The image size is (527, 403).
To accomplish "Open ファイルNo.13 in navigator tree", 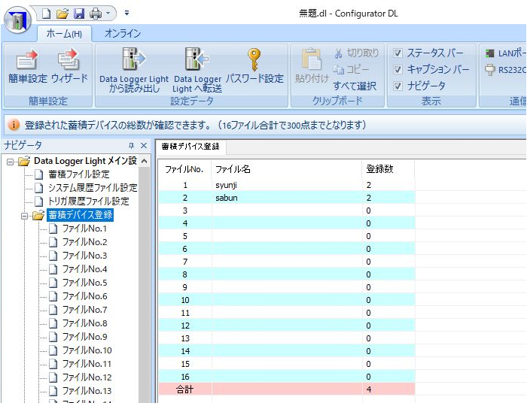I will pos(87,390).
